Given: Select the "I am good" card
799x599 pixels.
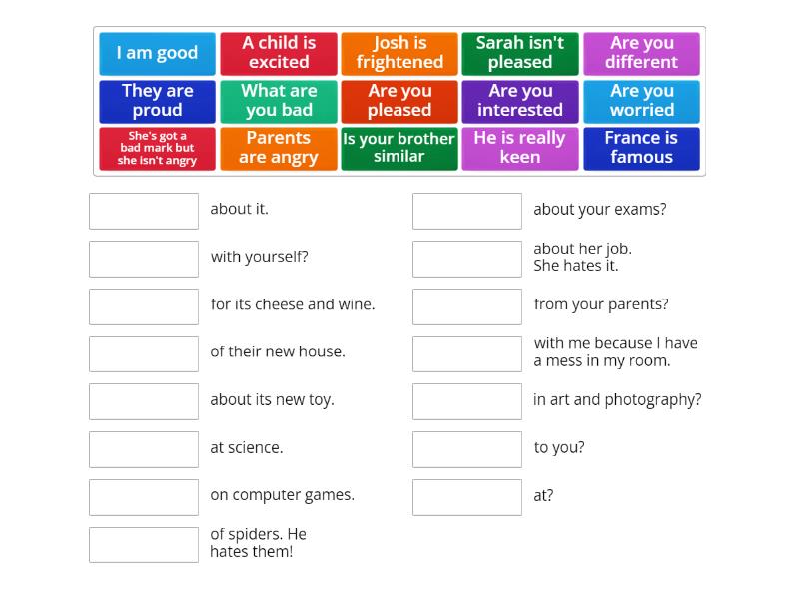Looking at the screenshot, I should tap(156, 53).
